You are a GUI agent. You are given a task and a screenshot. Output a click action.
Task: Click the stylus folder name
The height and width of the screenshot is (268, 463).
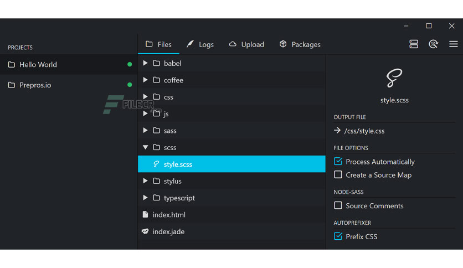click(172, 181)
